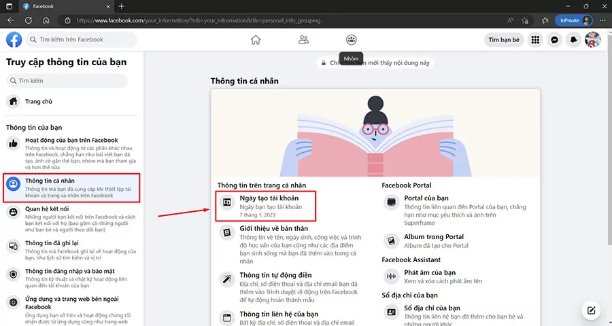Open the Home feed house icon
The height and width of the screenshot is (326, 612).
(x=256, y=40)
